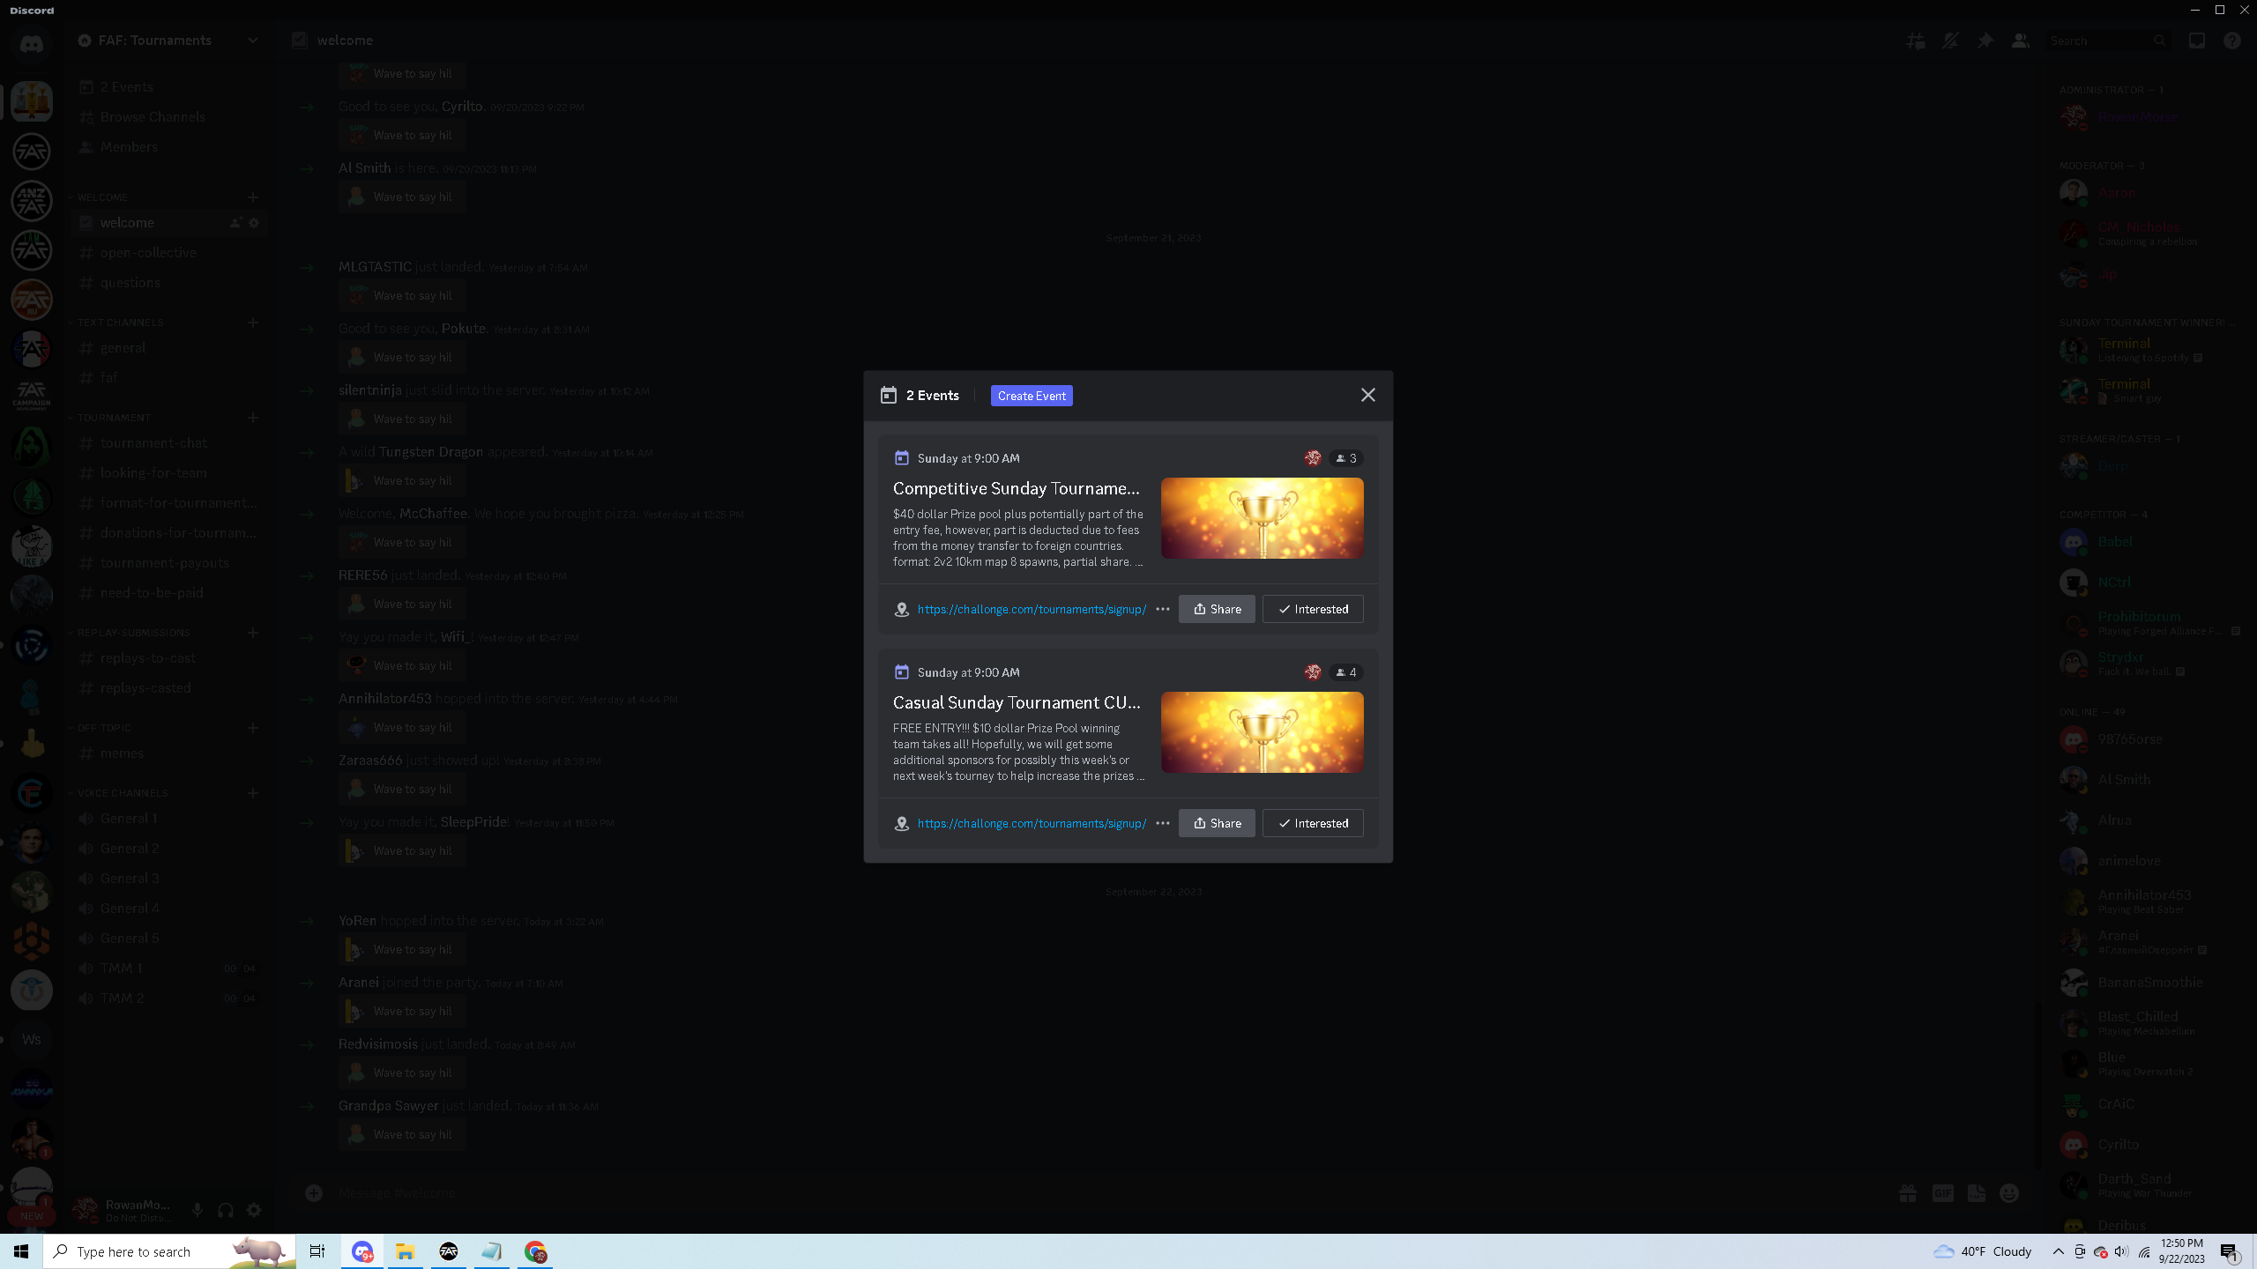Share the Competitive Sunday Tournament event
This screenshot has height=1269, width=2257.
[1217, 609]
